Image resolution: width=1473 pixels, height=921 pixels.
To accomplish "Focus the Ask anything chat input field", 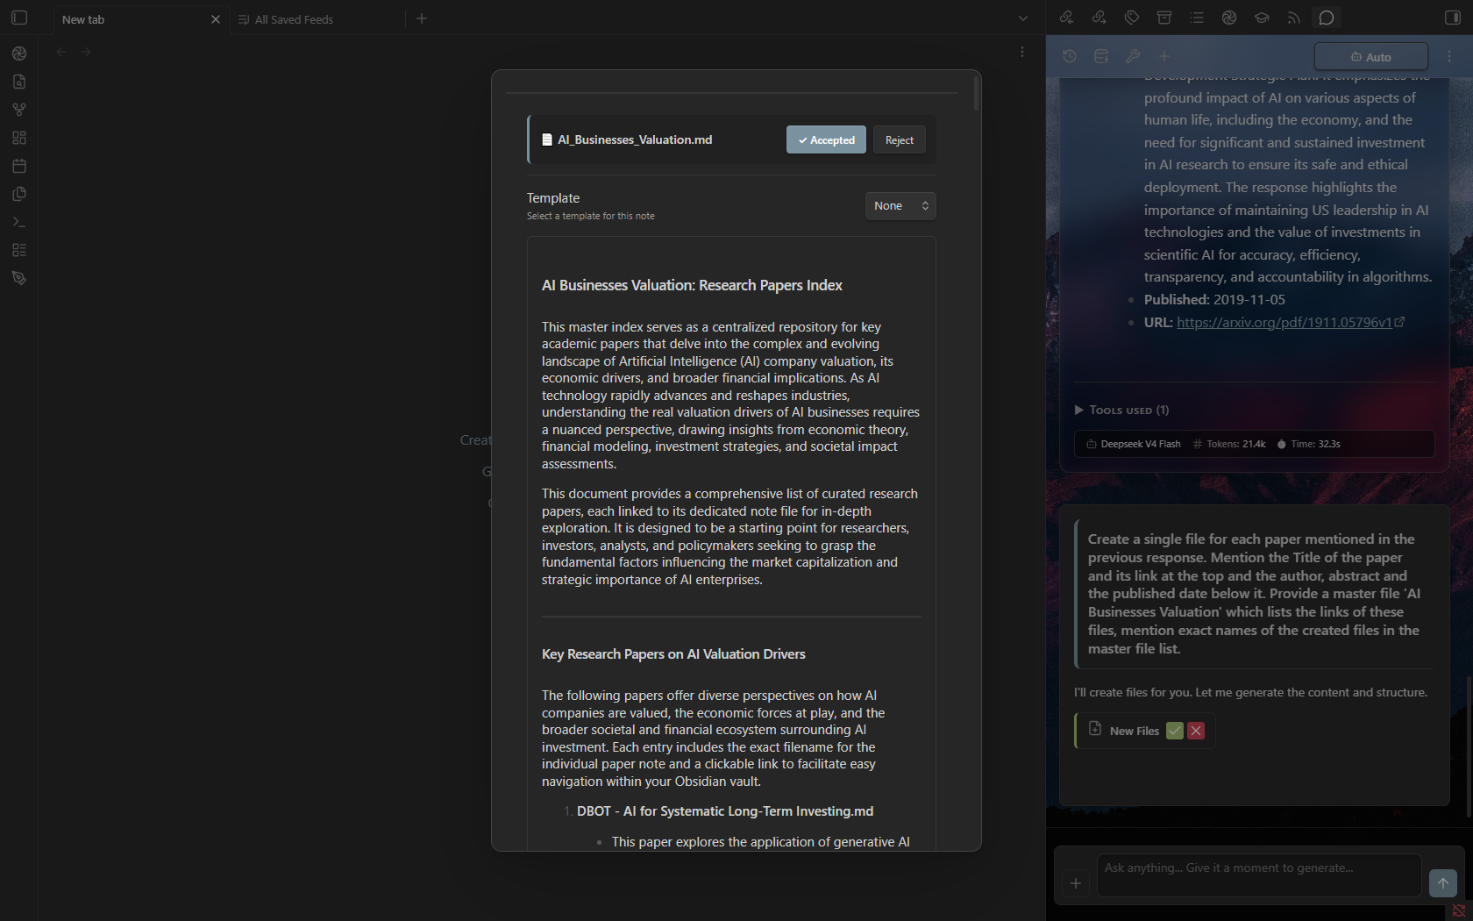I will tap(1259, 875).
